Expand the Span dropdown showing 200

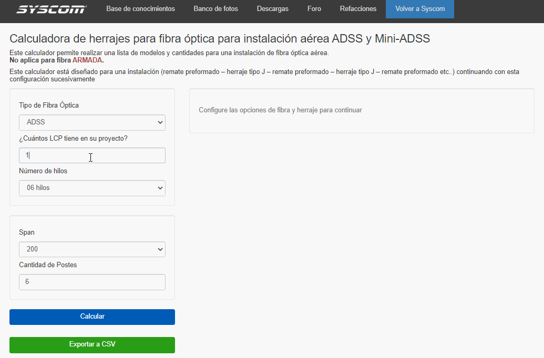(x=92, y=249)
